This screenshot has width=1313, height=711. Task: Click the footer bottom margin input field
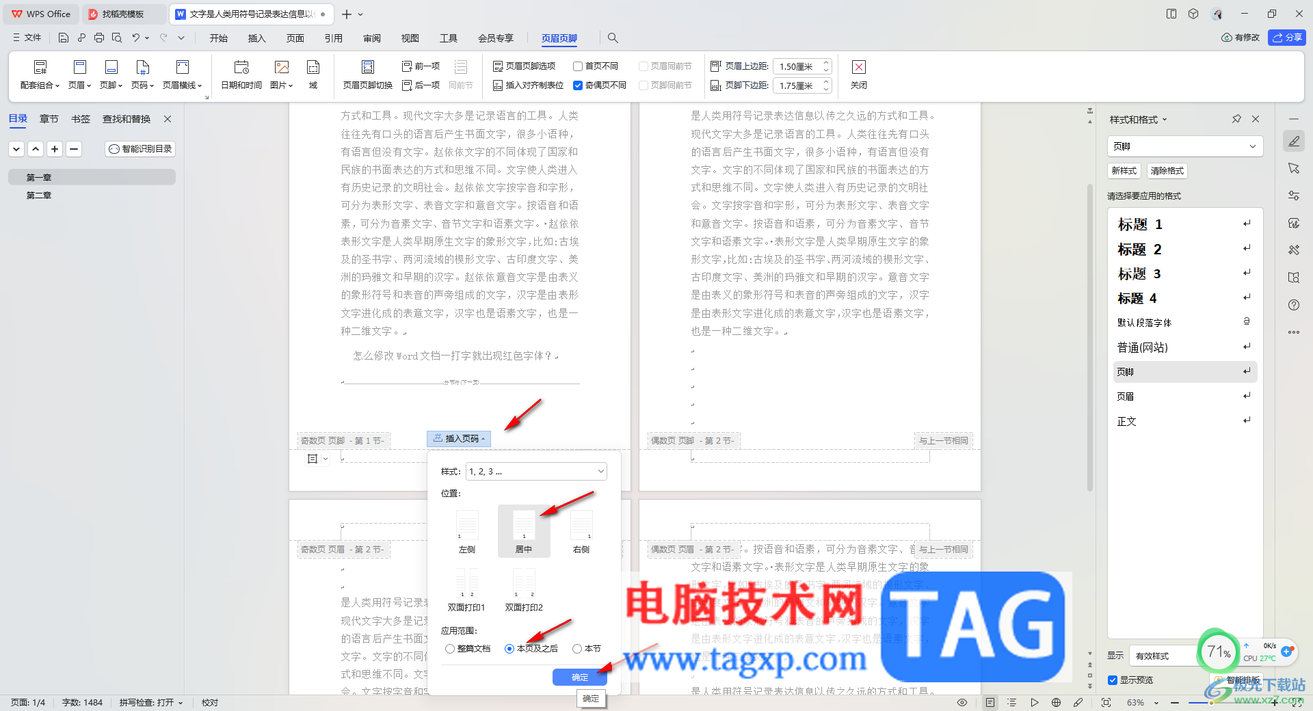pos(797,85)
